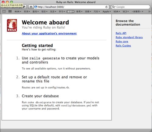
Task: Click the add bookmark plus button
Action: pos(31,7)
